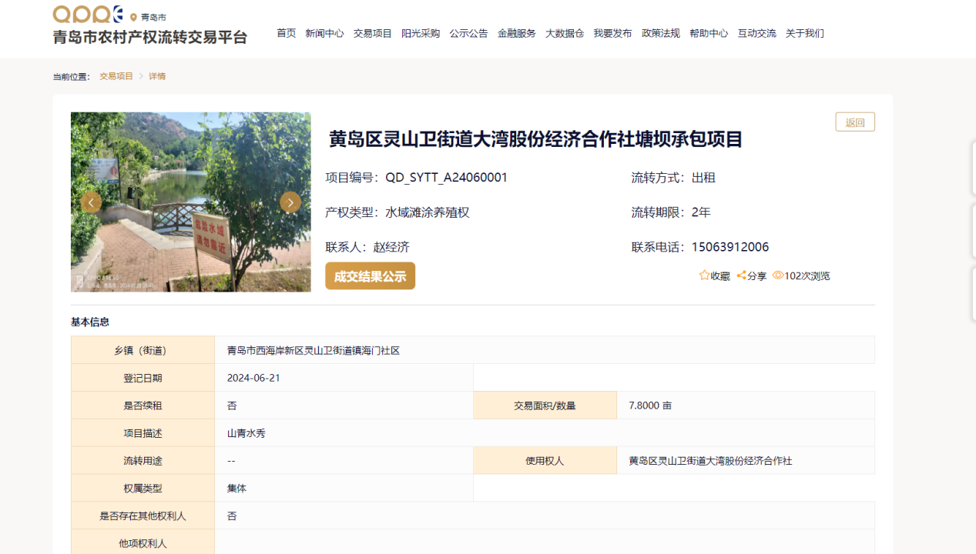The width and height of the screenshot is (976, 554).
Task: Open the 互动交流 menu item
Action: 756,33
